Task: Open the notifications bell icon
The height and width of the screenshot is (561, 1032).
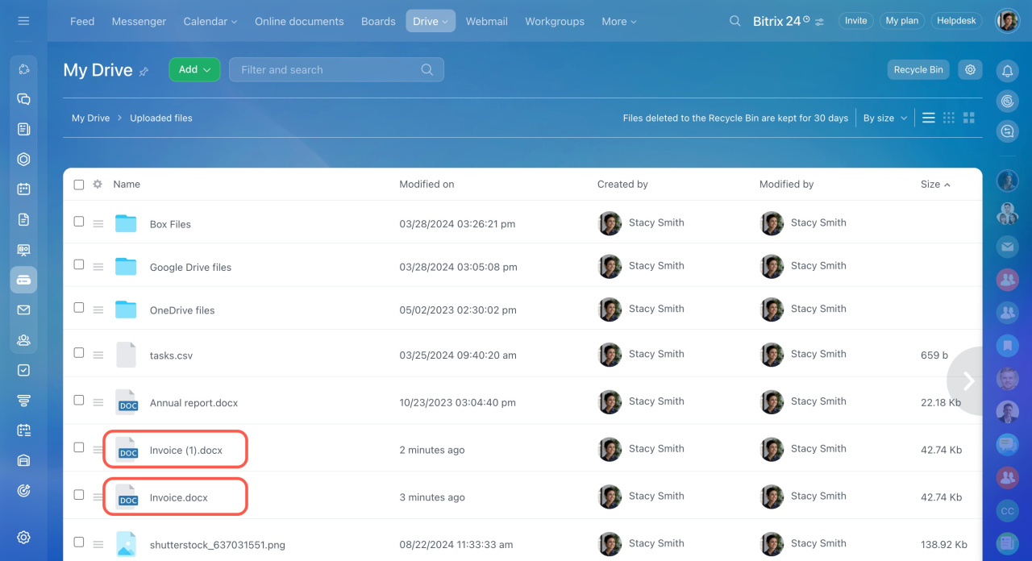Action: click(1007, 71)
